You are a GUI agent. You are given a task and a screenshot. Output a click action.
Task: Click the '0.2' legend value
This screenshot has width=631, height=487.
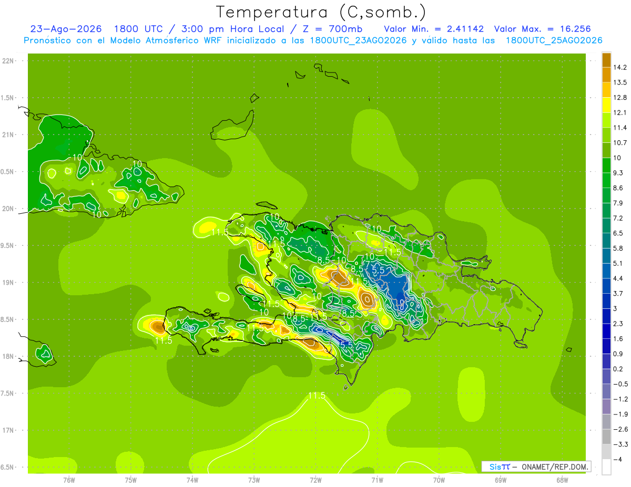point(619,369)
